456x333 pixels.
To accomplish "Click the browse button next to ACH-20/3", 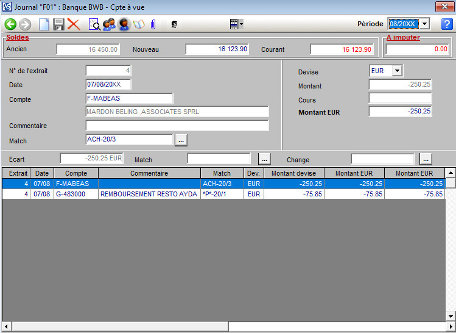I will point(181,140).
